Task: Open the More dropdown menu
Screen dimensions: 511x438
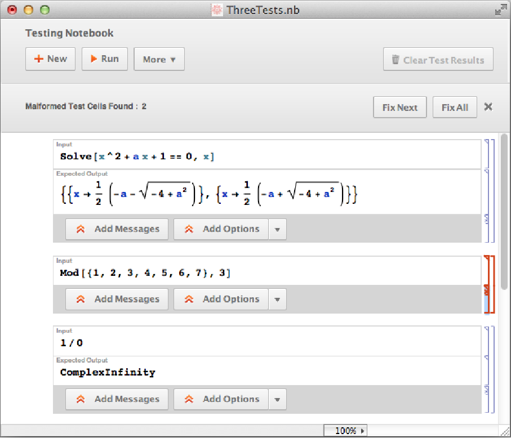Action: tap(159, 60)
